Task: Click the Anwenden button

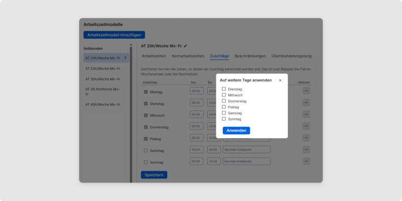Action: click(236, 131)
